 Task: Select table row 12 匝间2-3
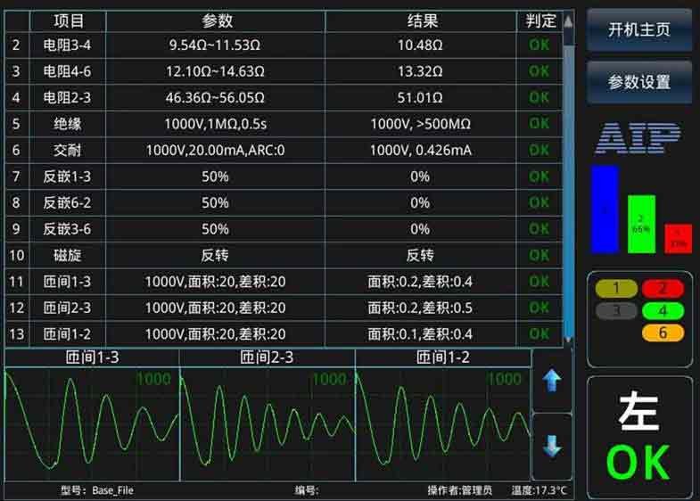(284, 308)
